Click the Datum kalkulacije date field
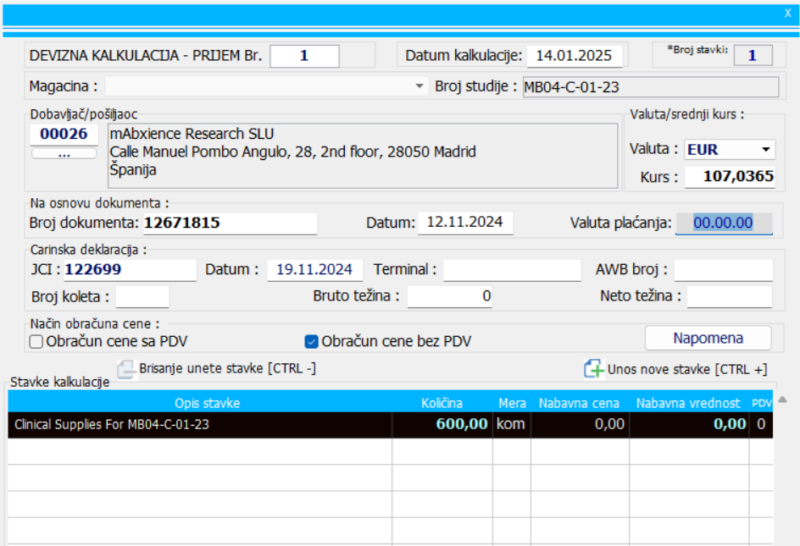This screenshot has height=546, width=800. click(x=575, y=56)
